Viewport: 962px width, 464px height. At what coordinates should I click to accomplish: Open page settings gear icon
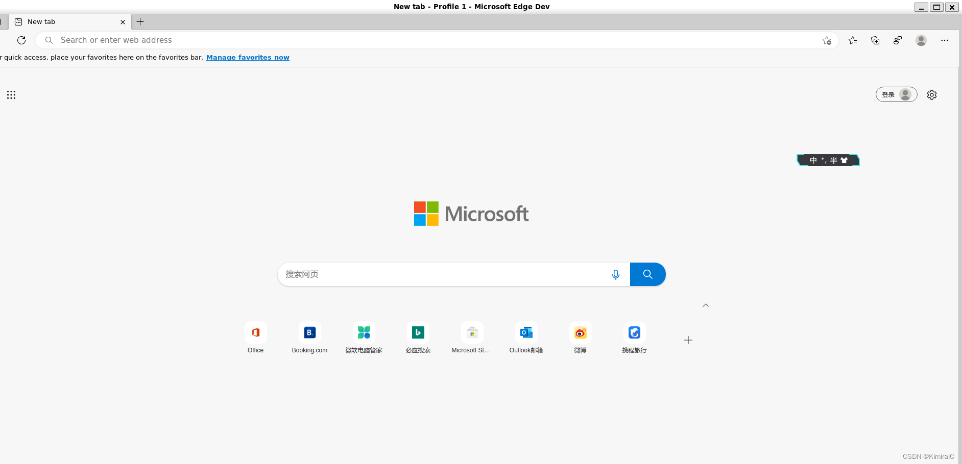[x=932, y=95]
